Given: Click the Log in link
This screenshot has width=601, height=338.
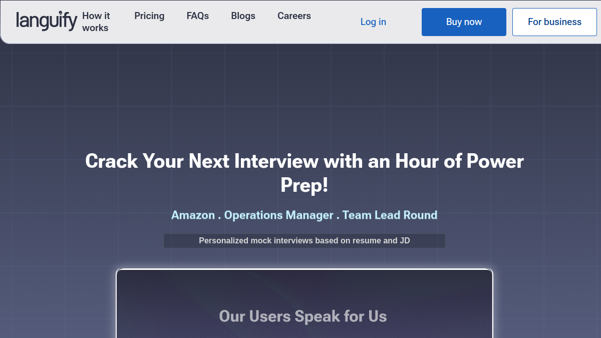Looking at the screenshot, I should (373, 22).
